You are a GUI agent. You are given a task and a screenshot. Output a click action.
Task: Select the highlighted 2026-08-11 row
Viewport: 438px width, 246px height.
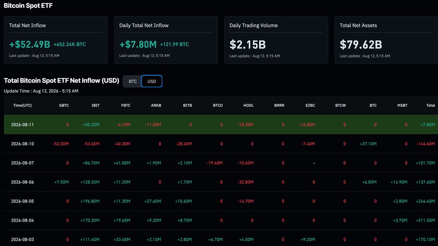[221, 125]
